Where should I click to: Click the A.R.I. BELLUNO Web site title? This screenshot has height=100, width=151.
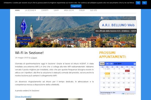tap(118, 25)
